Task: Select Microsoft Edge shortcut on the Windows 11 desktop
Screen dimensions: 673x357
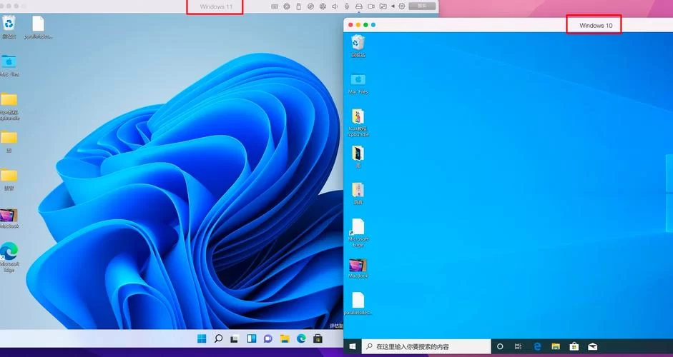Action: point(9,257)
